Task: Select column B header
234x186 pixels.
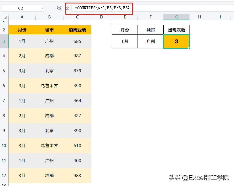Action: click(x=49, y=17)
